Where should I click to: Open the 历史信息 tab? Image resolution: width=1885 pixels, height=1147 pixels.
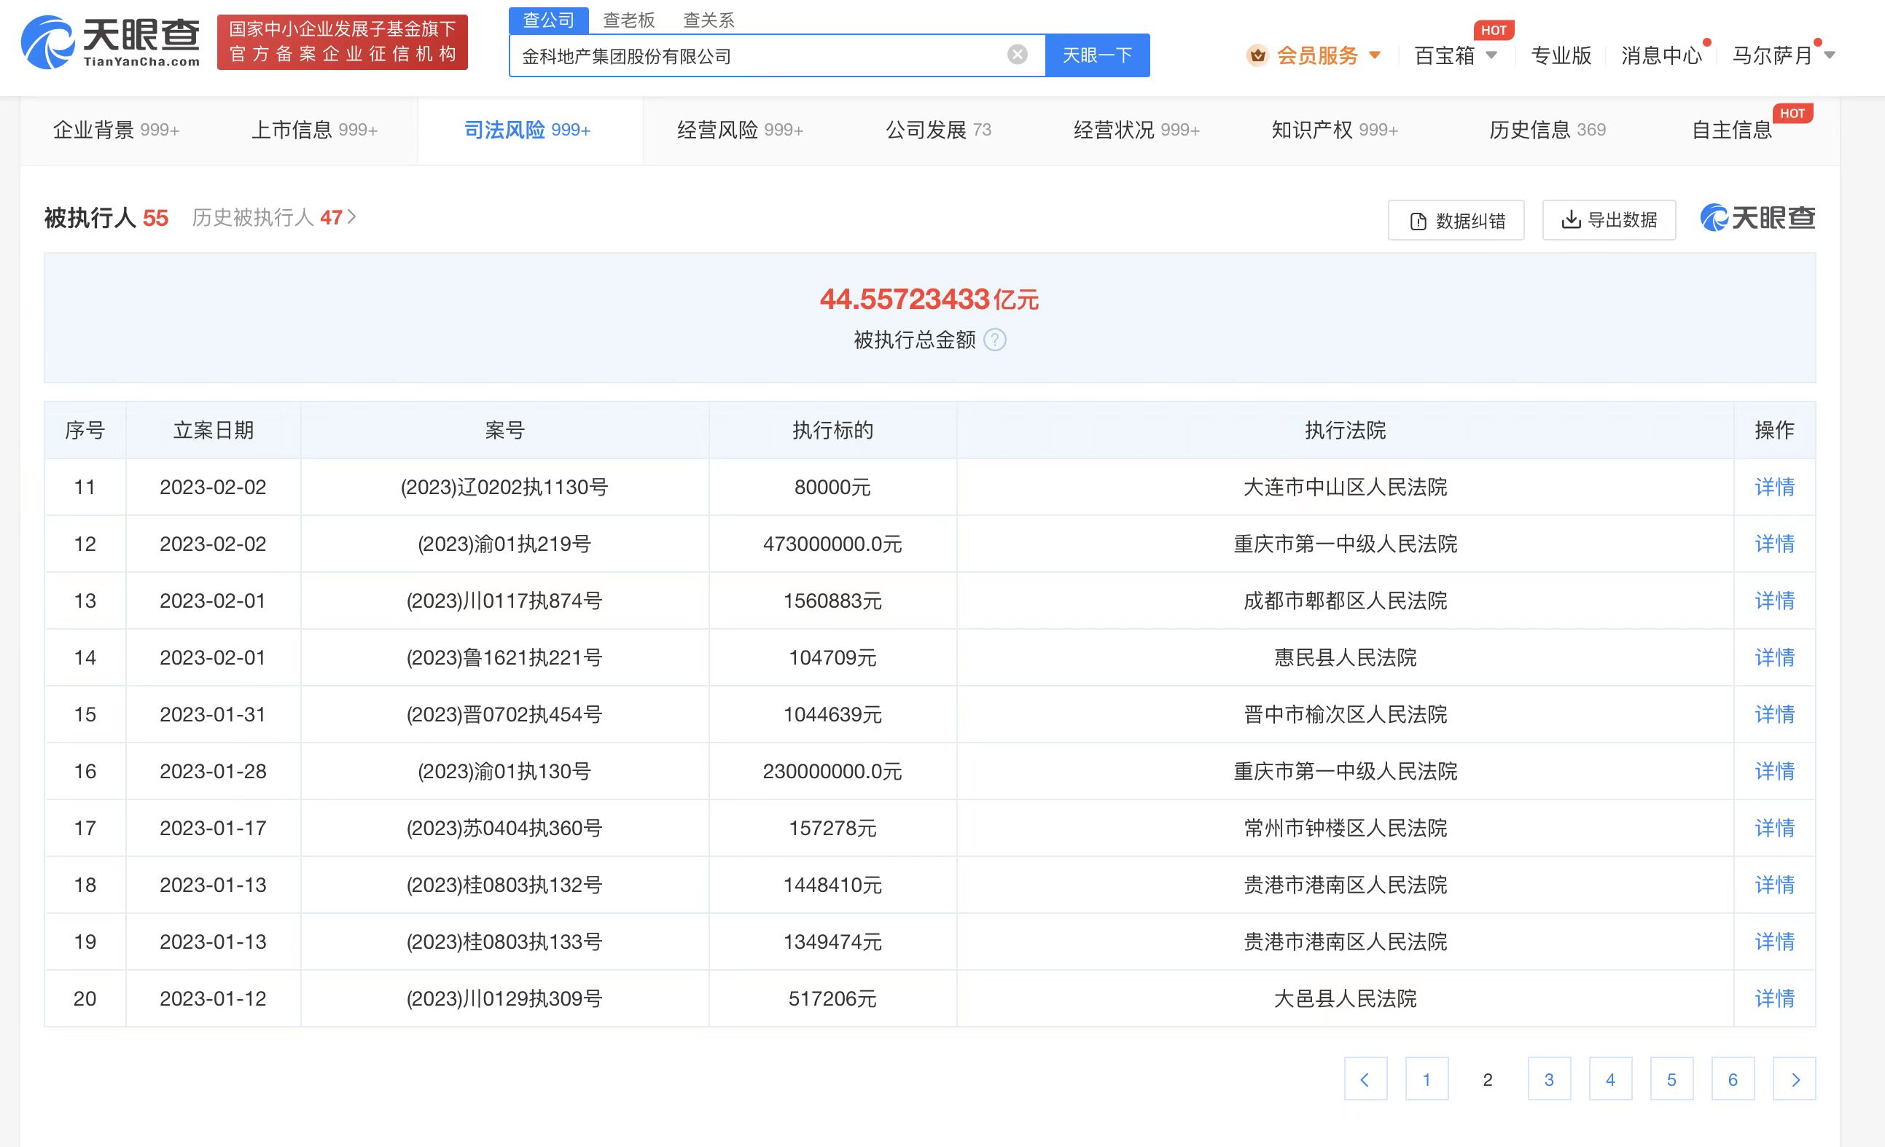point(1547,130)
